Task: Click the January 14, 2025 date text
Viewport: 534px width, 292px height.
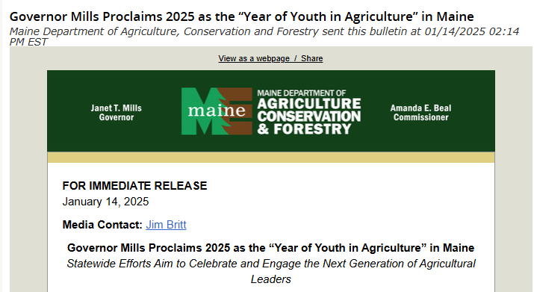Action: pyautogui.click(x=105, y=202)
